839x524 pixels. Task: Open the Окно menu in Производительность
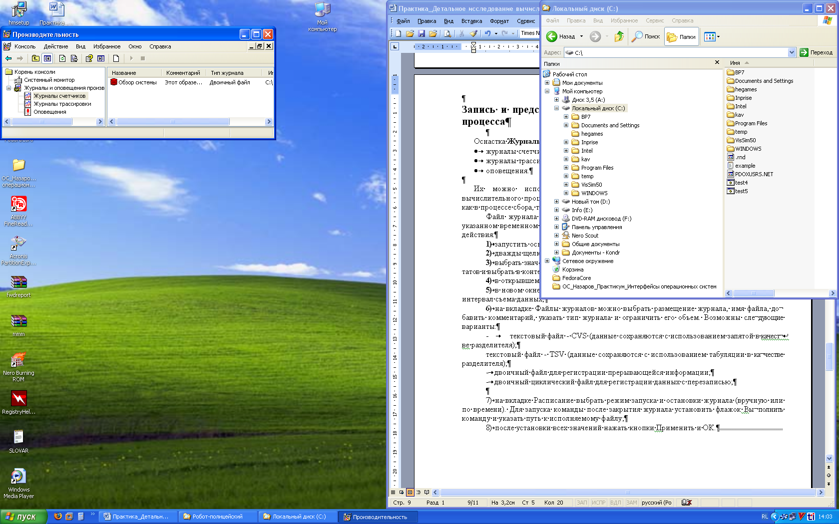coord(135,46)
